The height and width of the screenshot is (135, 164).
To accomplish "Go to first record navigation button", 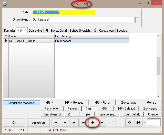I will [x=56, y=122].
